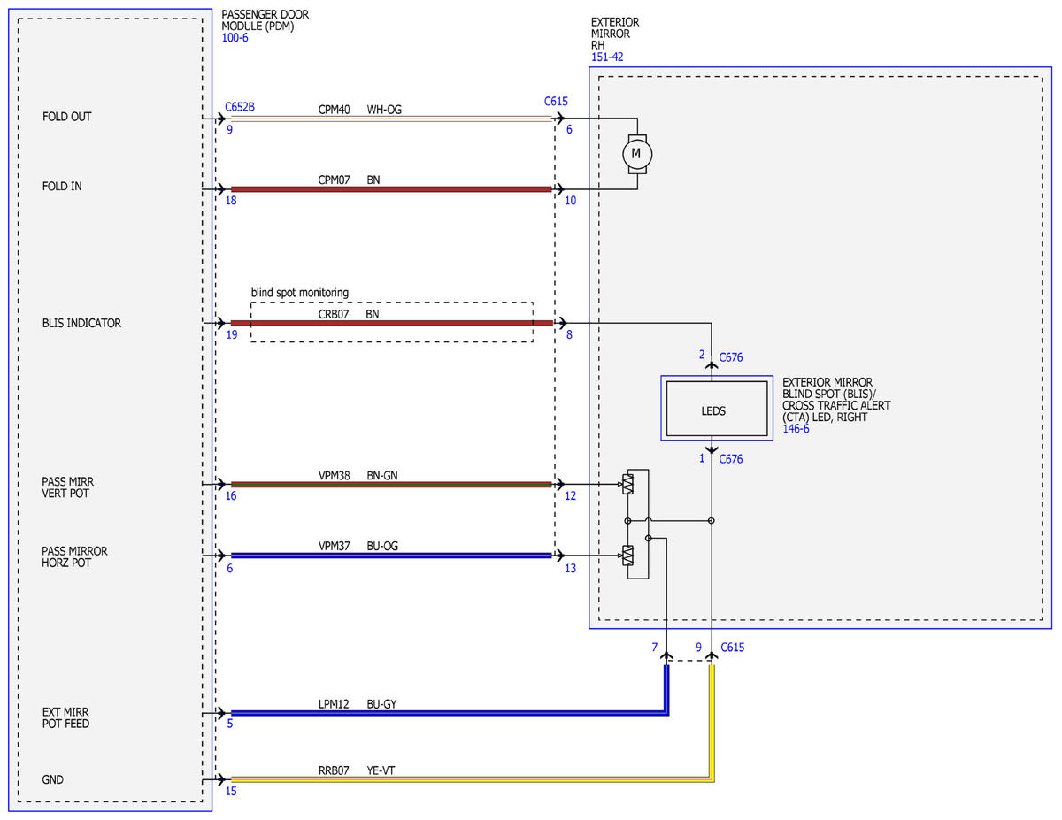Viewport: 1062px width, 820px height.
Task: Select the C676 connector at pin 2
Action: 731,358
